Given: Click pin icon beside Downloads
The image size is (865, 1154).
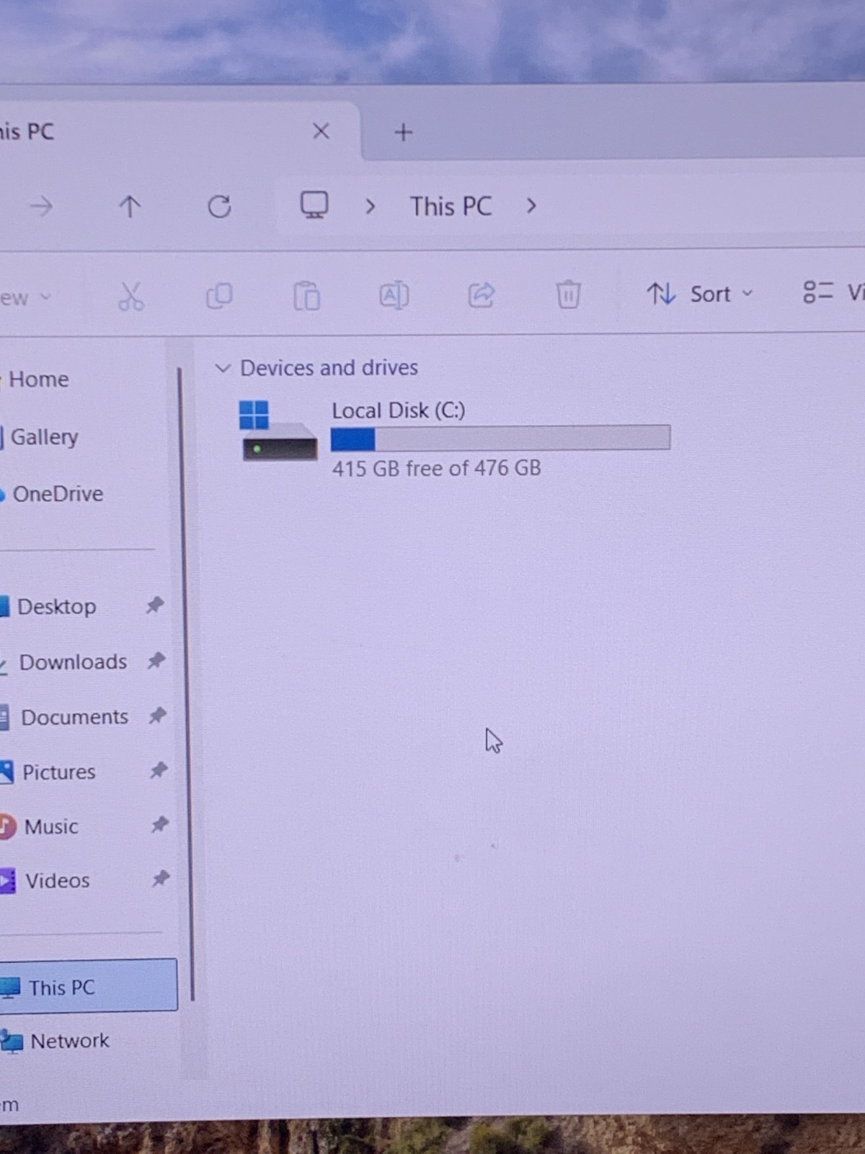Looking at the screenshot, I should [x=156, y=660].
